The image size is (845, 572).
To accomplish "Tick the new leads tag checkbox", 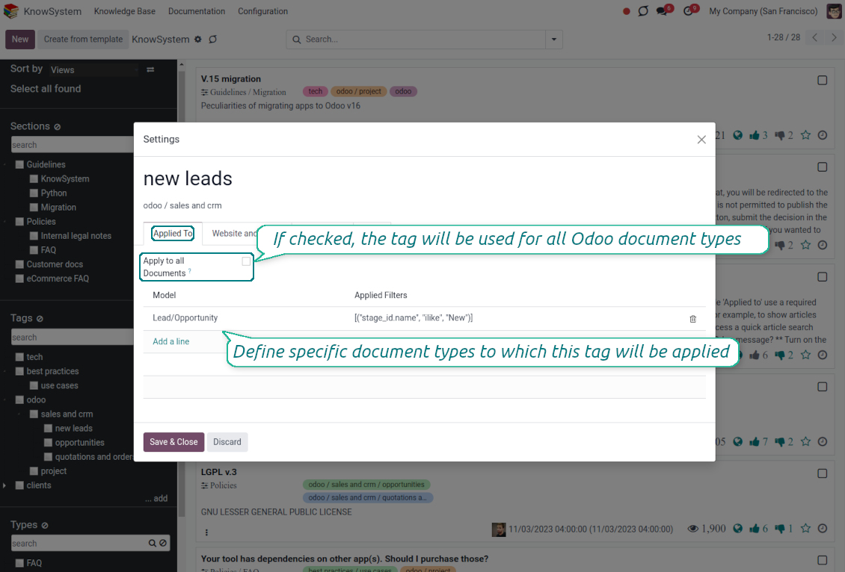I will [x=48, y=429].
